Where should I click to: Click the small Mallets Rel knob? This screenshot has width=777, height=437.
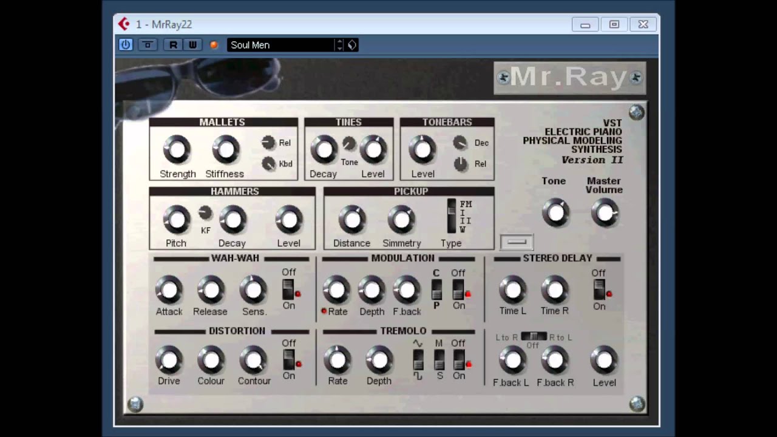coord(268,143)
